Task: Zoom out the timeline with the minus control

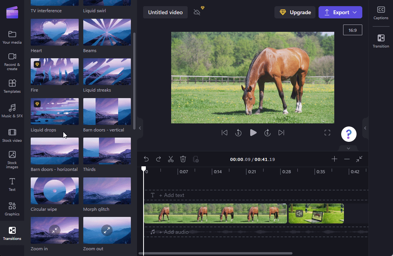Action: click(347, 159)
